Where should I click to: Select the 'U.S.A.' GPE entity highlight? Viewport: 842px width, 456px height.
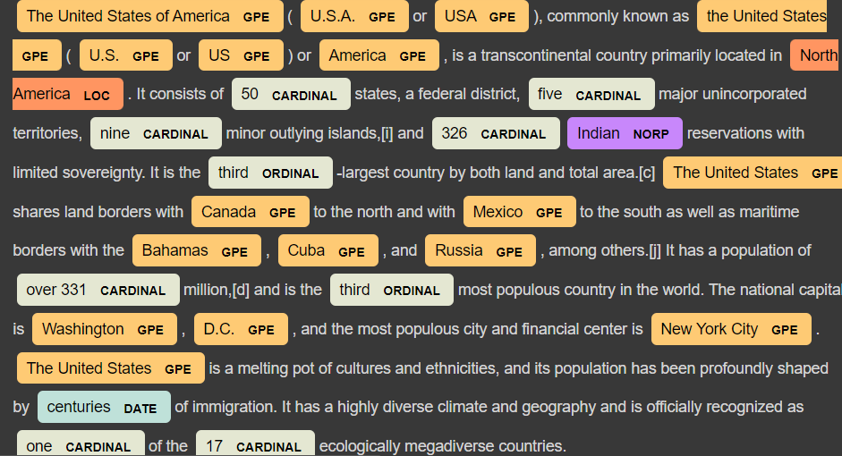354,16
